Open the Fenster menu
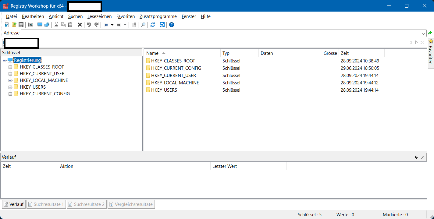 pyautogui.click(x=189, y=16)
